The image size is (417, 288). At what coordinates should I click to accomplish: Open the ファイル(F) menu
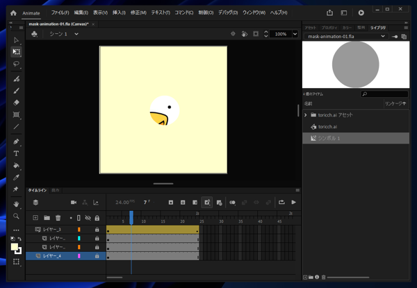click(60, 12)
